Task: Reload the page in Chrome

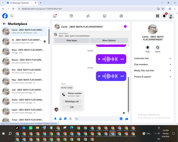Action: pyautogui.click(x=13, y=9)
